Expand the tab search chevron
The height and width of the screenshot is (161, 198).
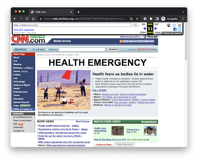[183, 12]
